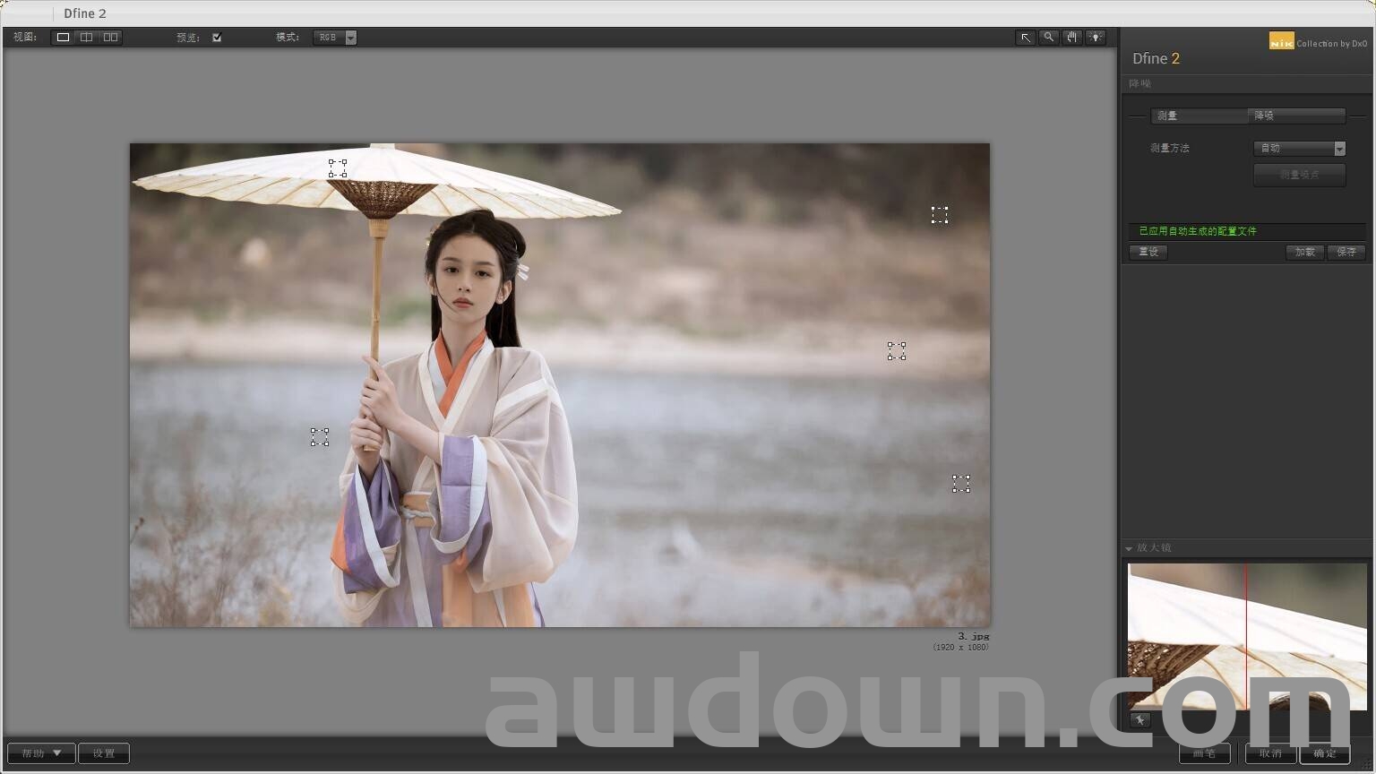Open the RGB 模式 dropdown
The height and width of the screenshot is (774, 1376).
pos(335,38)
